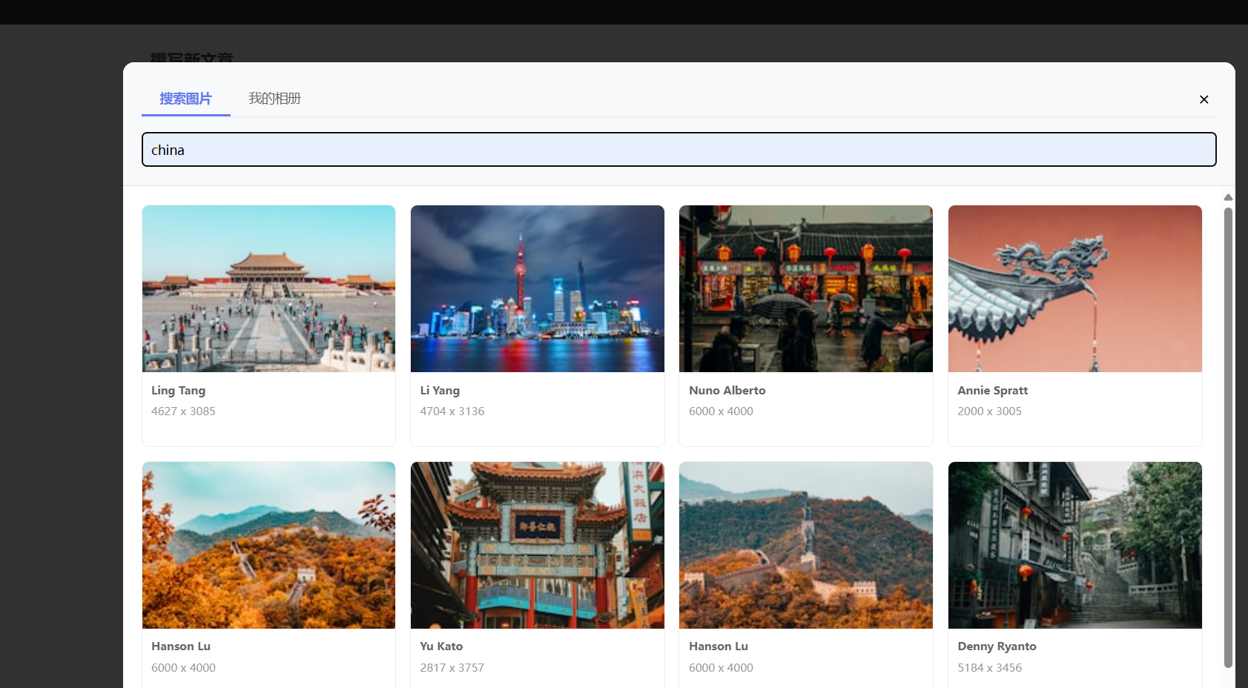Pick the old town stairway photo

(1074, 545)
